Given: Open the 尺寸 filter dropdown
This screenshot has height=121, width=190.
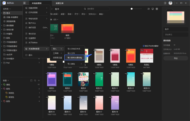Looking at the screenshot, I should click(77, 14).
